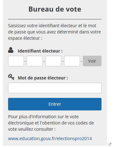Submit with the blue Entrer button

(x=55, y=104)
